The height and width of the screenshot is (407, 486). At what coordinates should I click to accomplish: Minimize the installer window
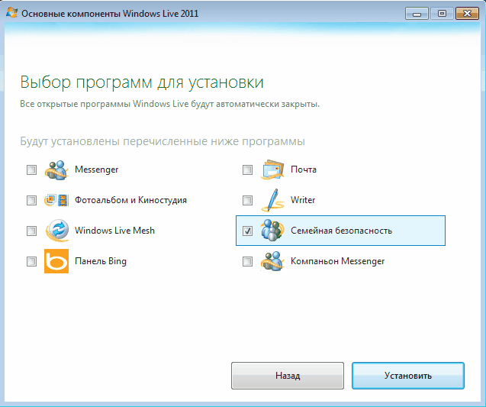point(417,14)
